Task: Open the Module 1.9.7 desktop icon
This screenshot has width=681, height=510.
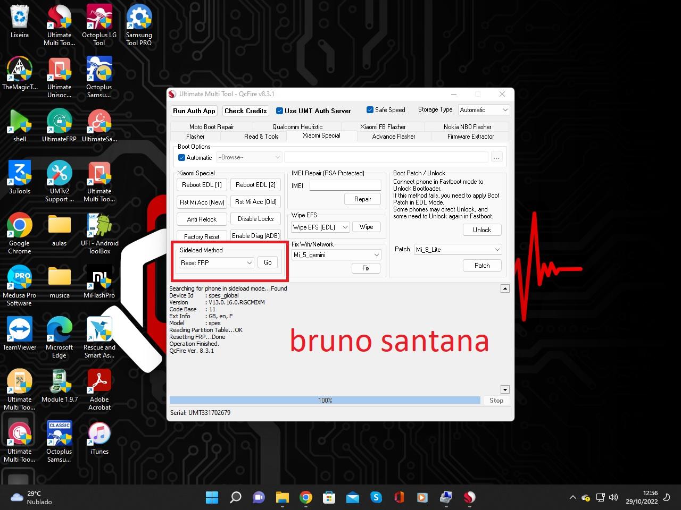Action: [x=59, y=386]
